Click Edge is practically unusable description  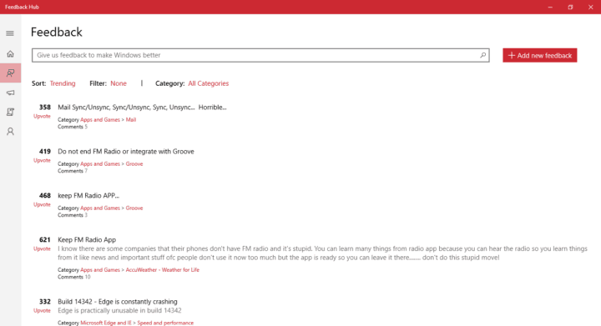point(119,311)
